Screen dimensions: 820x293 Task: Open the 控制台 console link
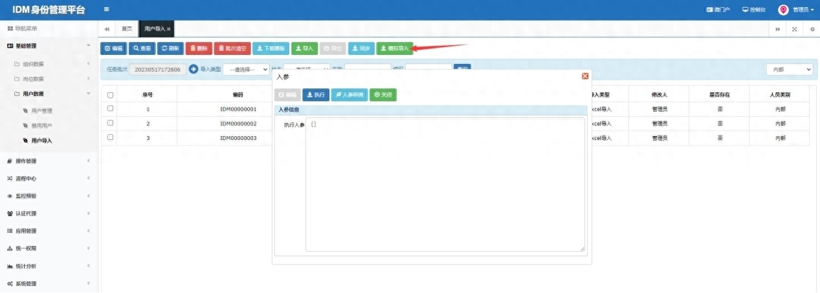click(x=754, y=10)
